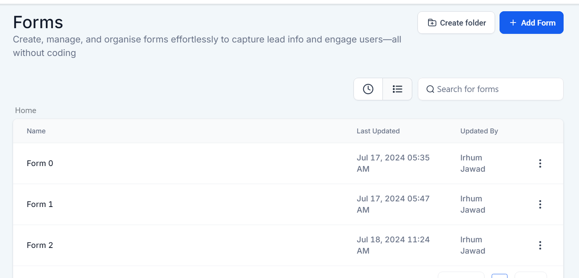The width and height of the screenshot is (579, 278).
Task: Click the Name column header
Action: [x=36, y=131]
